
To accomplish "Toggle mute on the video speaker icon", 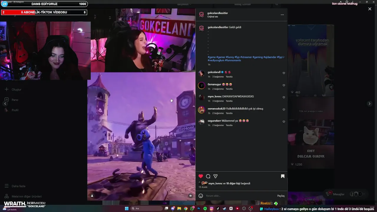I will 190,196.
